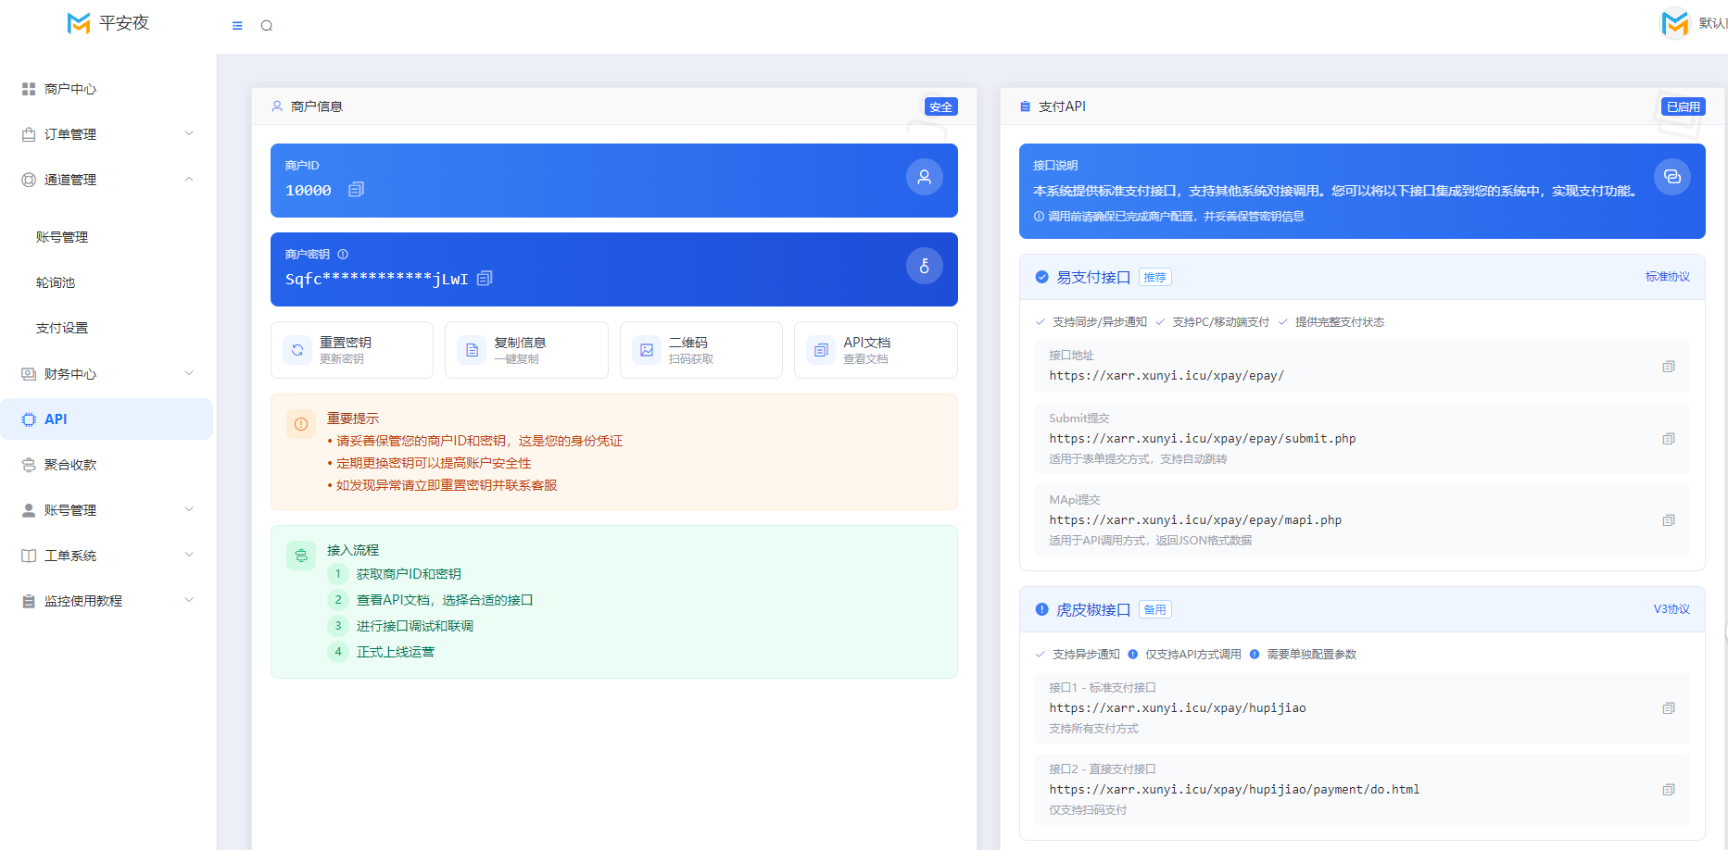The height and width of the screenshot is (850, 1728).
Task: Copy the hupijiao standard interface URL
Action: pos(1669,708)
